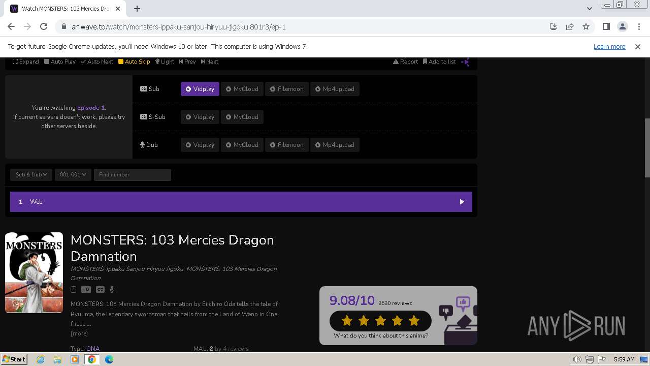650x366 pixels.
Task: Go back in browser
Action: pyautogui.click(x=11, y=27)
